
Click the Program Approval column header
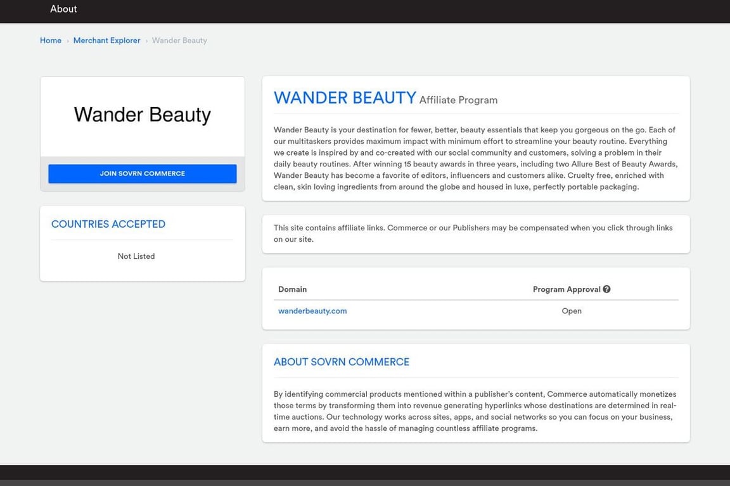point(567,289)
